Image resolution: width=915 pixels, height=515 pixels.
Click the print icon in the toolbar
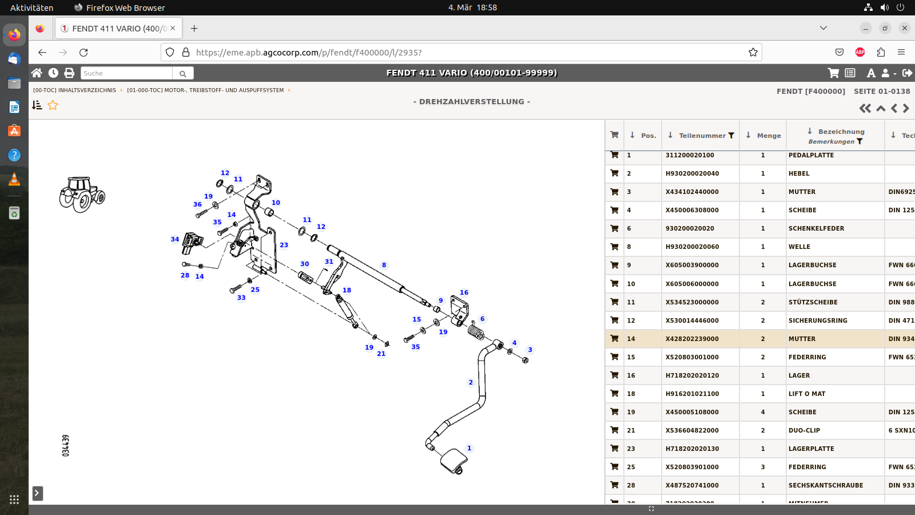tap(69, 73)
